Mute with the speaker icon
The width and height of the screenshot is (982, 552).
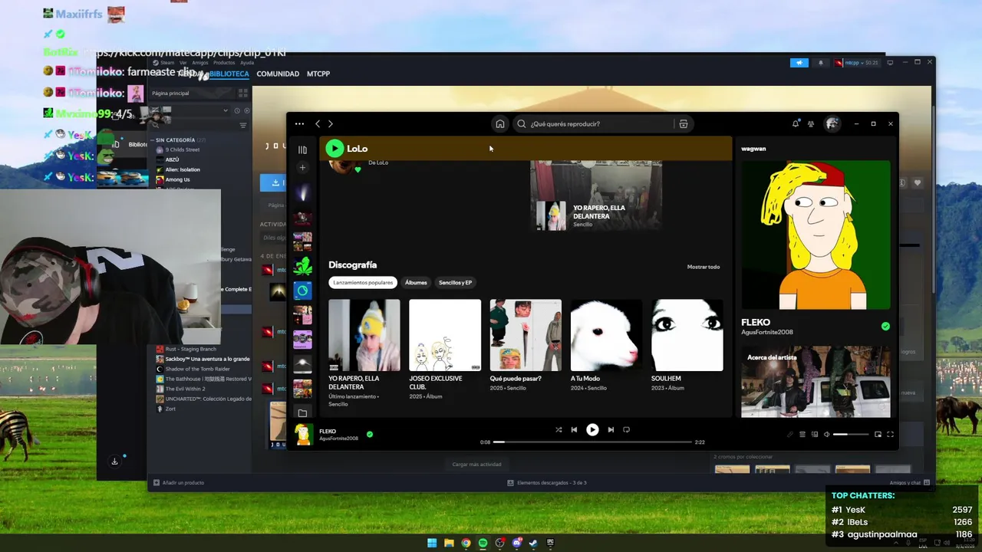click(x=827, y=435)
